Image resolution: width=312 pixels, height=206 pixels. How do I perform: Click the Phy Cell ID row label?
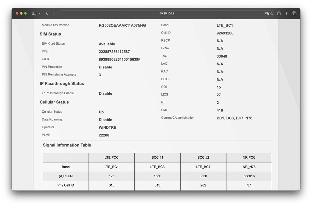tap(66, 185)
